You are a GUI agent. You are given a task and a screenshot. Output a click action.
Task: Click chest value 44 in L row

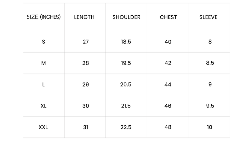(x=168, y=84)
